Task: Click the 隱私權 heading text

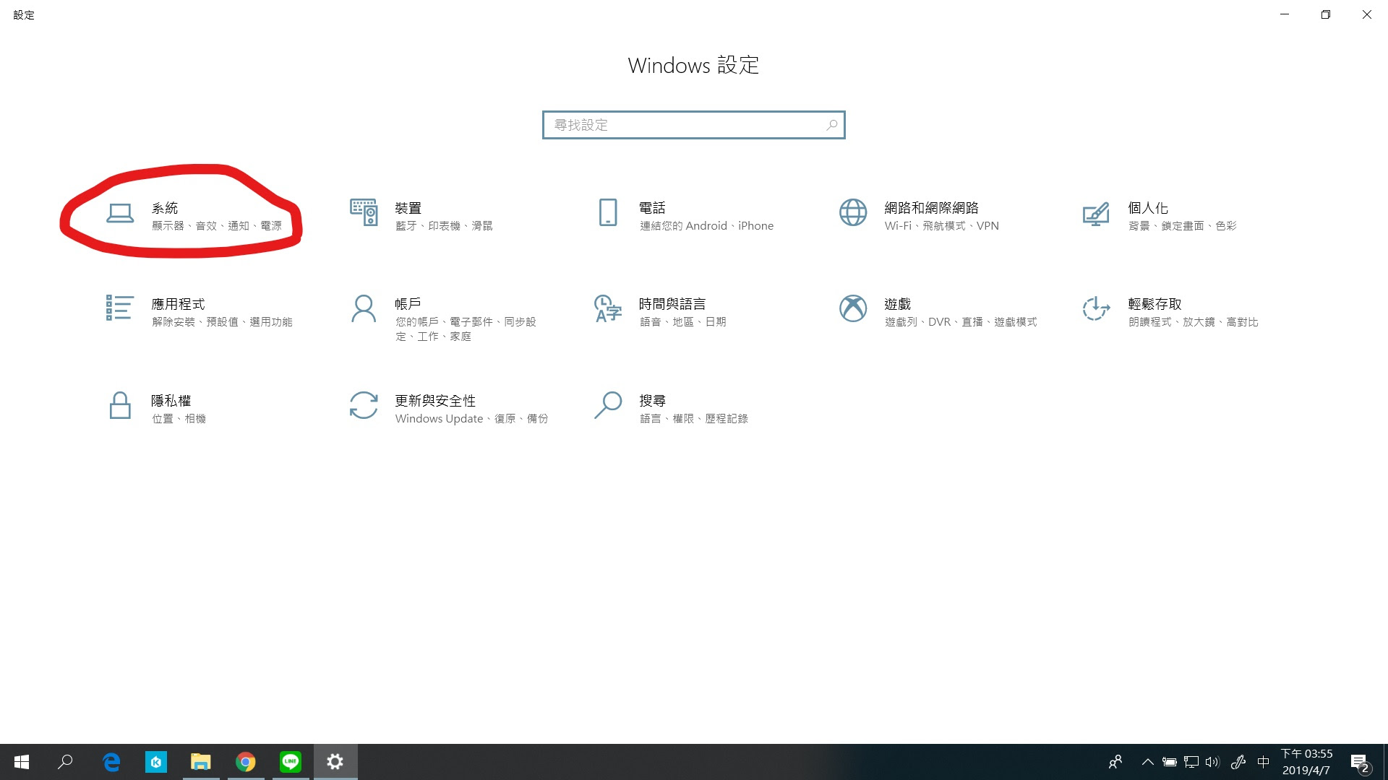Action: [x=171, y=401]
